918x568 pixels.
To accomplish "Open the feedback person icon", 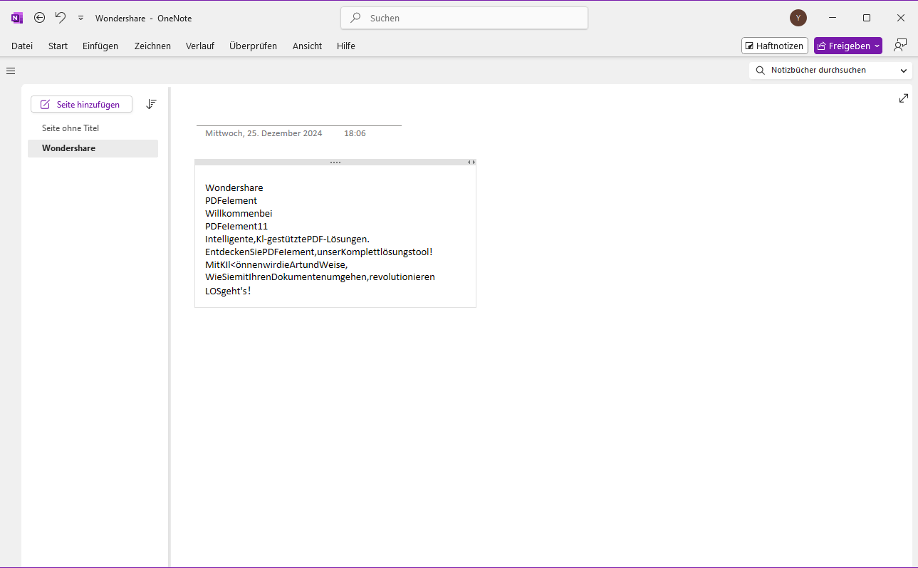I will 900,46.
